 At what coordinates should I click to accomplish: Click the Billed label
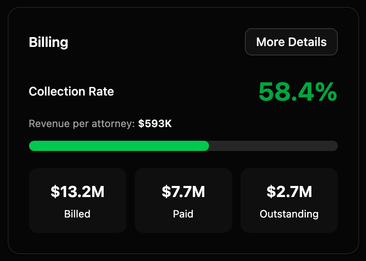(77, 214)
